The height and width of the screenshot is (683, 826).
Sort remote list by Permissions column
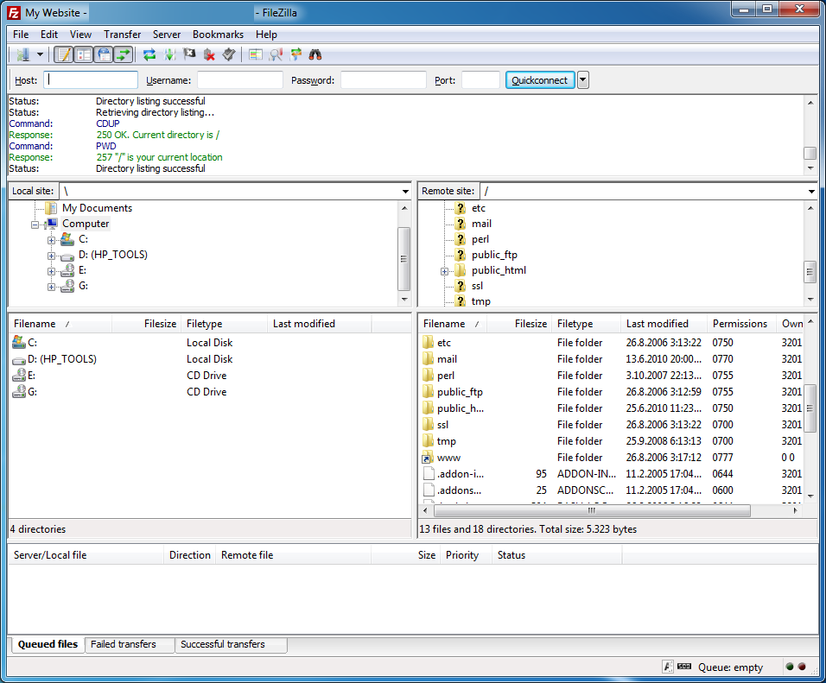[x=741, y=323]
